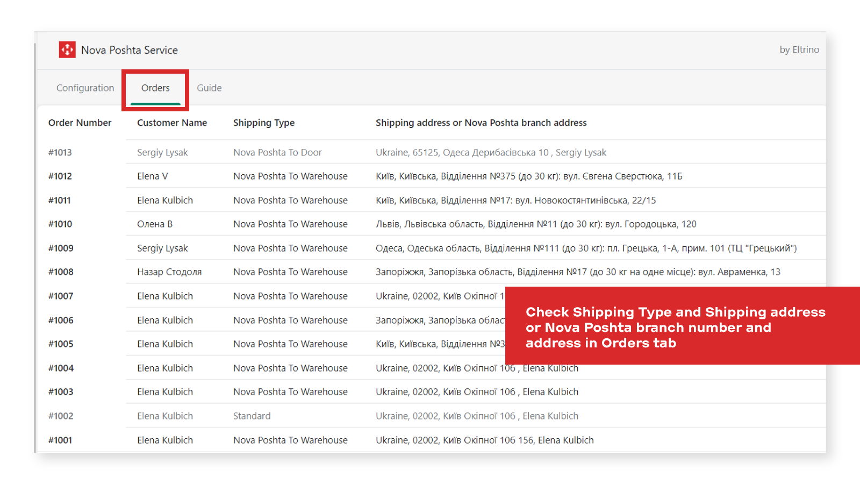
Task: Open the Orders tab
Action: tap(155, 88)
